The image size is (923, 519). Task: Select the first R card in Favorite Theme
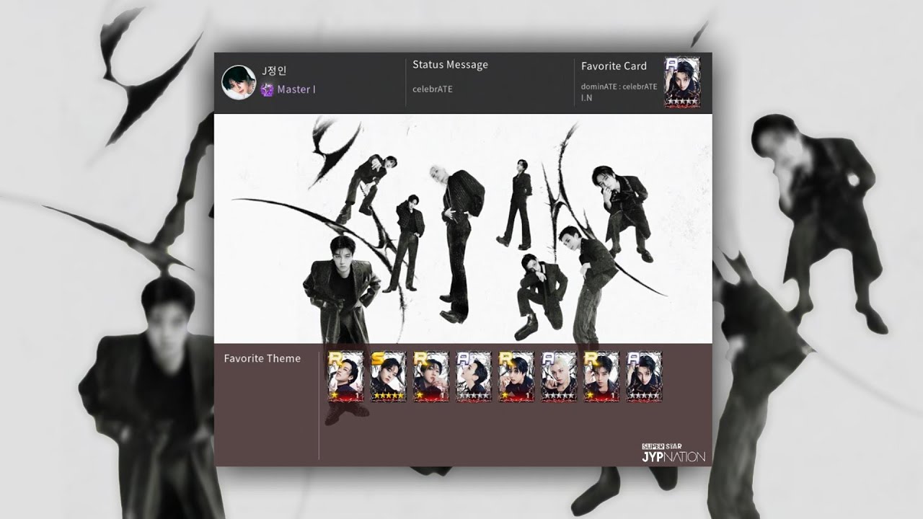click(345, 376)
